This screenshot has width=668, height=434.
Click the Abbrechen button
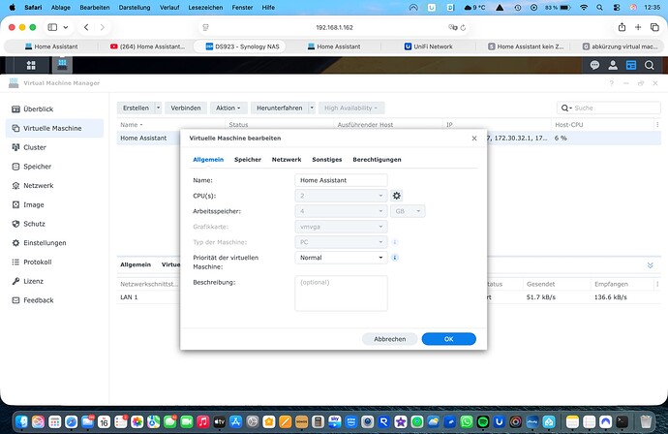click(390, 339)
